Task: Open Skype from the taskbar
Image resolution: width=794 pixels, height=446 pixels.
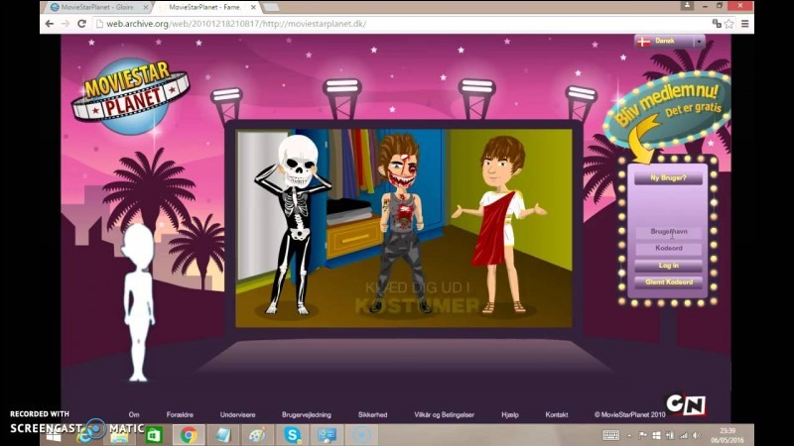Action: [x=292, y=435]
